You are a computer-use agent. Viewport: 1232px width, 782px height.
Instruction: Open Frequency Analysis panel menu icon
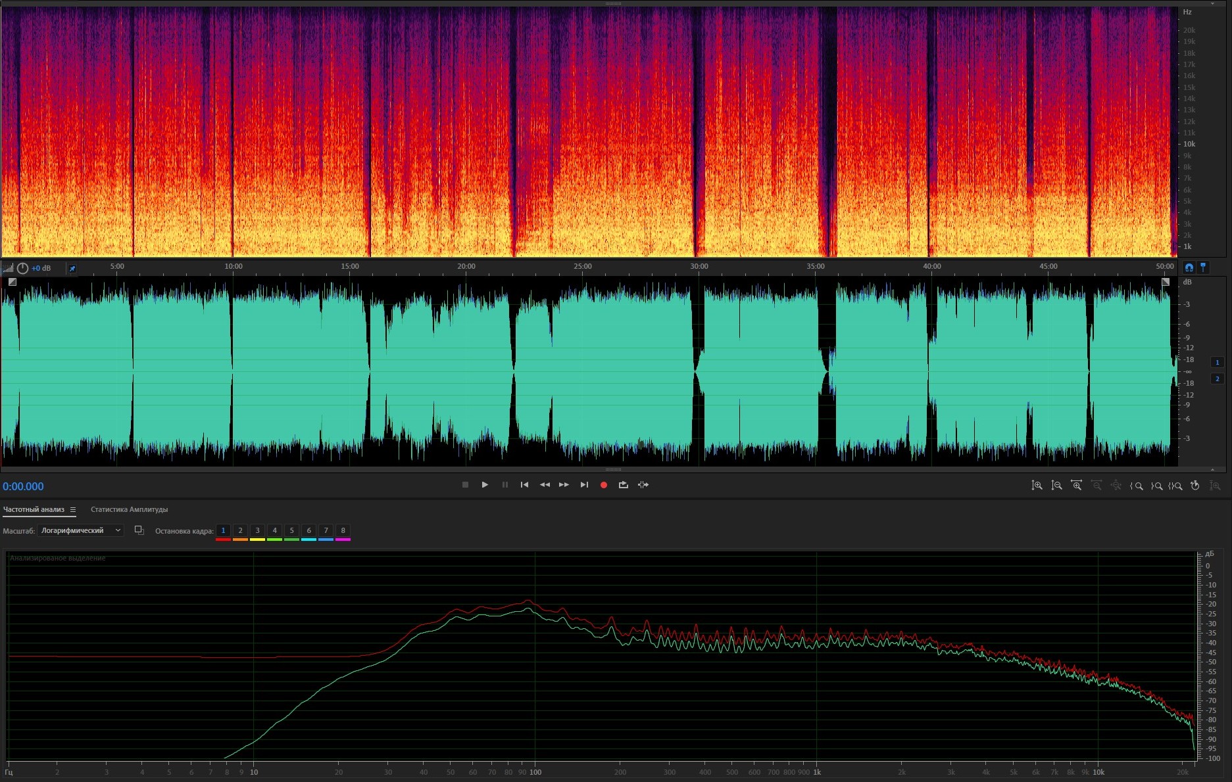[x=73, y=509]
